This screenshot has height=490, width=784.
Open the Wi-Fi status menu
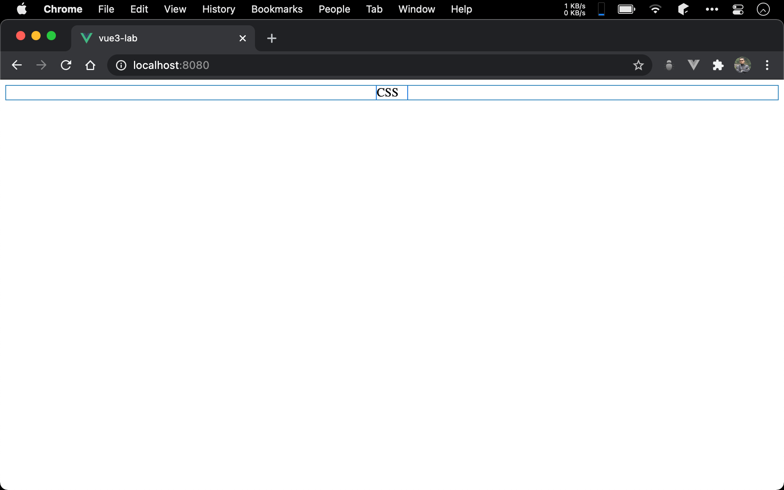click(655, 9)
